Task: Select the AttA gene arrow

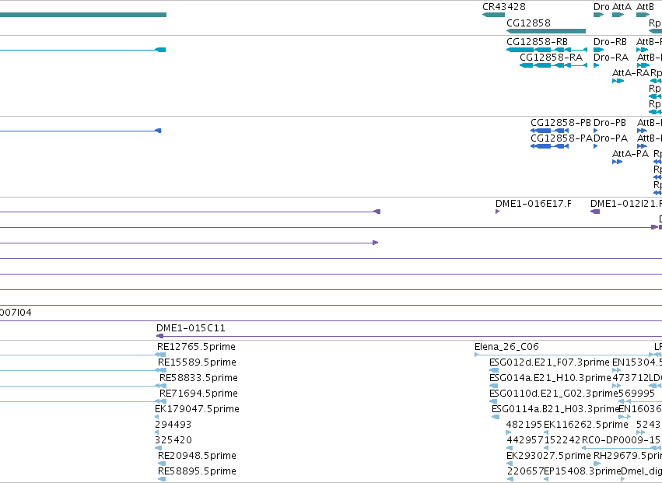Action: [618, 15]
